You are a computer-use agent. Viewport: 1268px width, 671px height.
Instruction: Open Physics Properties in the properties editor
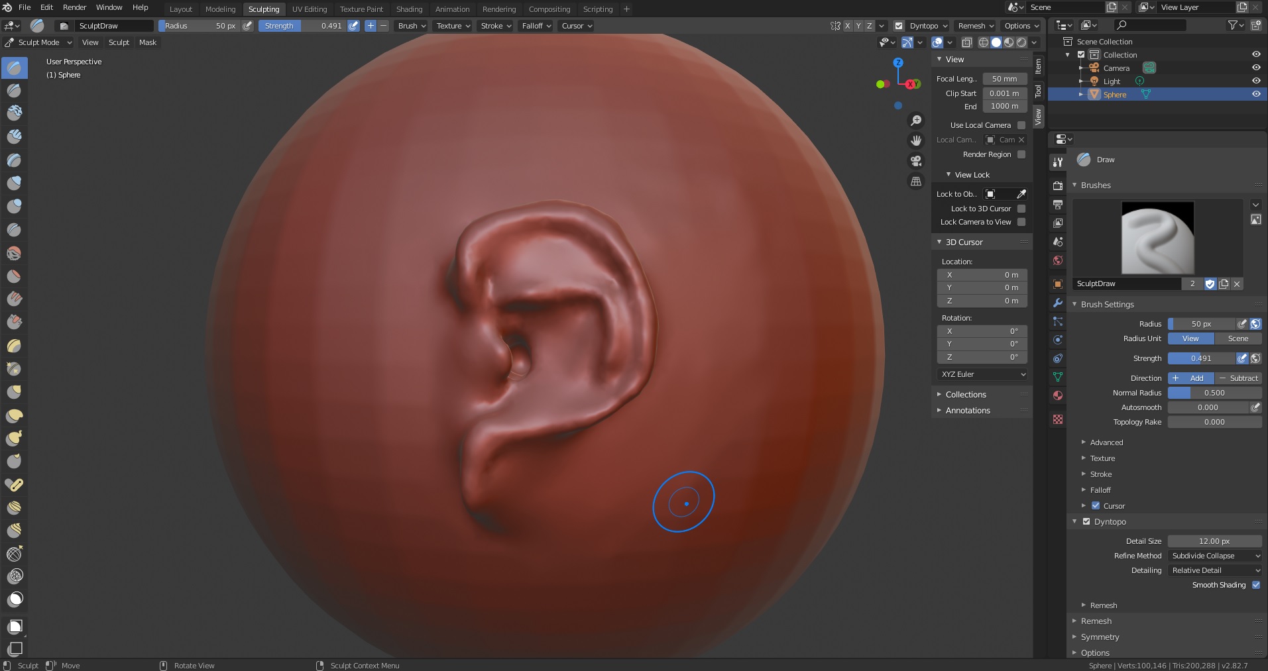tap(1057, 339)
